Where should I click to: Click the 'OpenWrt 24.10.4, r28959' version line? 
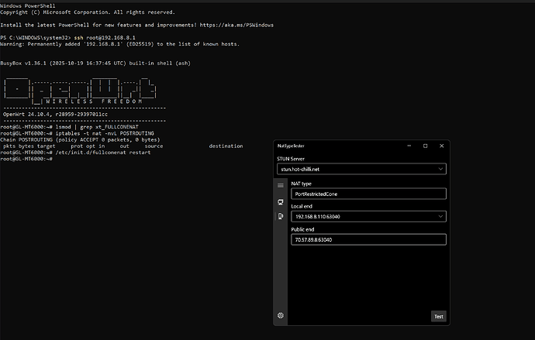coord(55,114)
